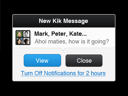Click the word 'going?' in the message preview
The height and width of the screenshot is (96, 128).
coord(100,42)
